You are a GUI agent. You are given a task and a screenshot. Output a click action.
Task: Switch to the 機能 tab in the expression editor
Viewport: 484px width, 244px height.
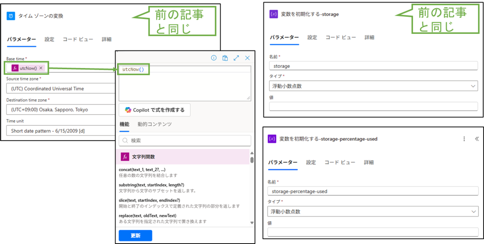click(124, 124)
